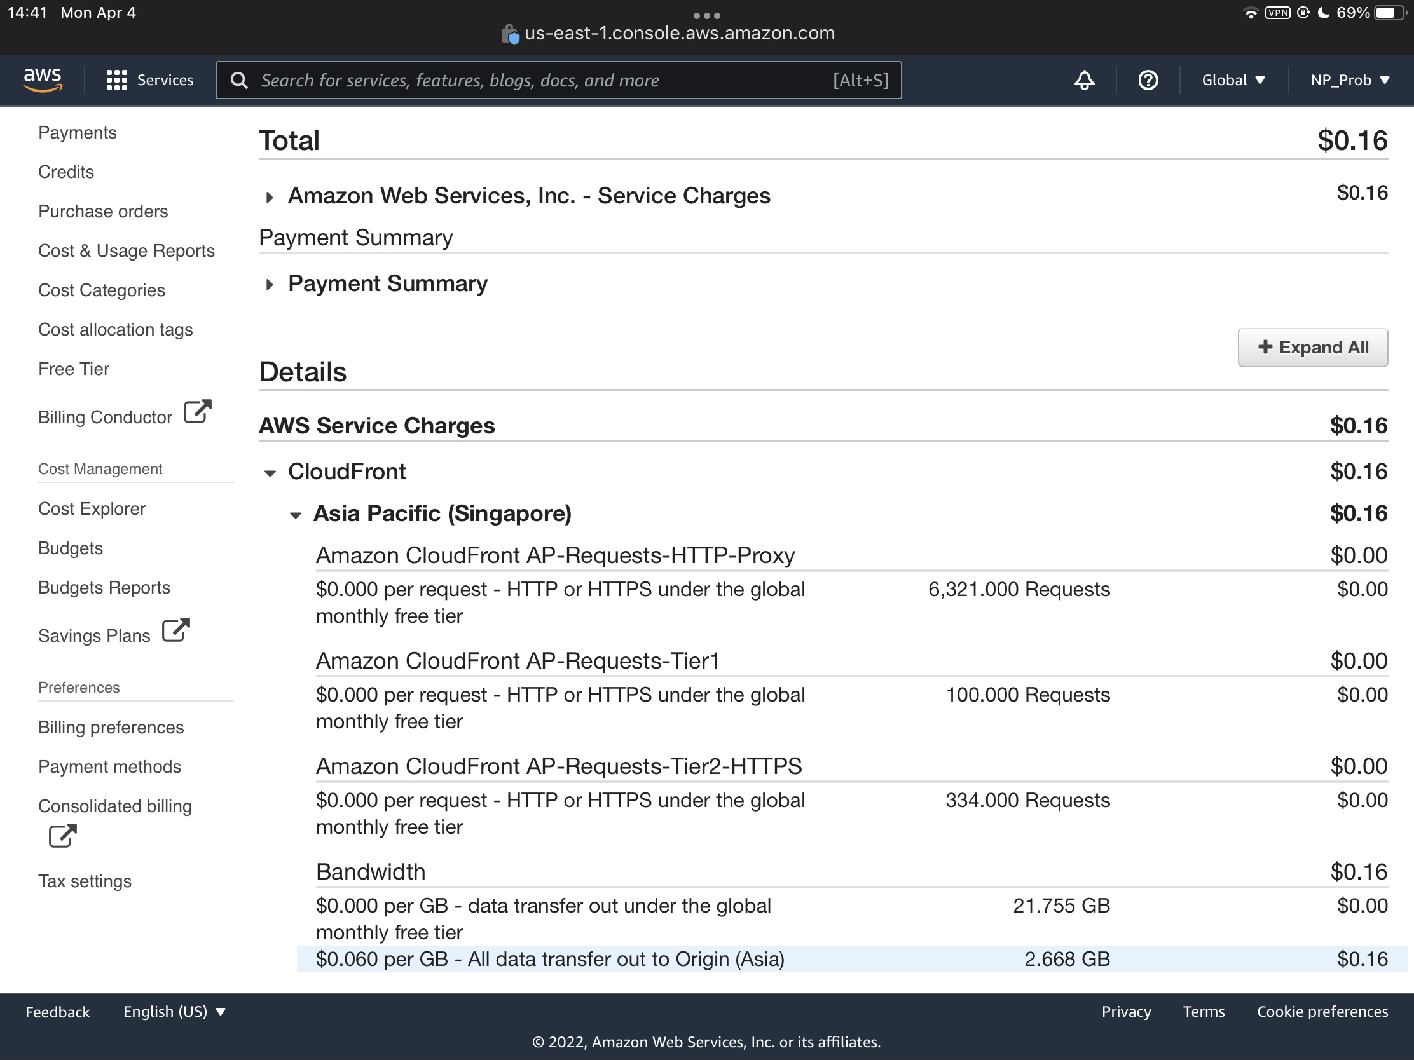Open Budgets Reports
This screenshot has height=1060, width=1414.
click(104, 588)
